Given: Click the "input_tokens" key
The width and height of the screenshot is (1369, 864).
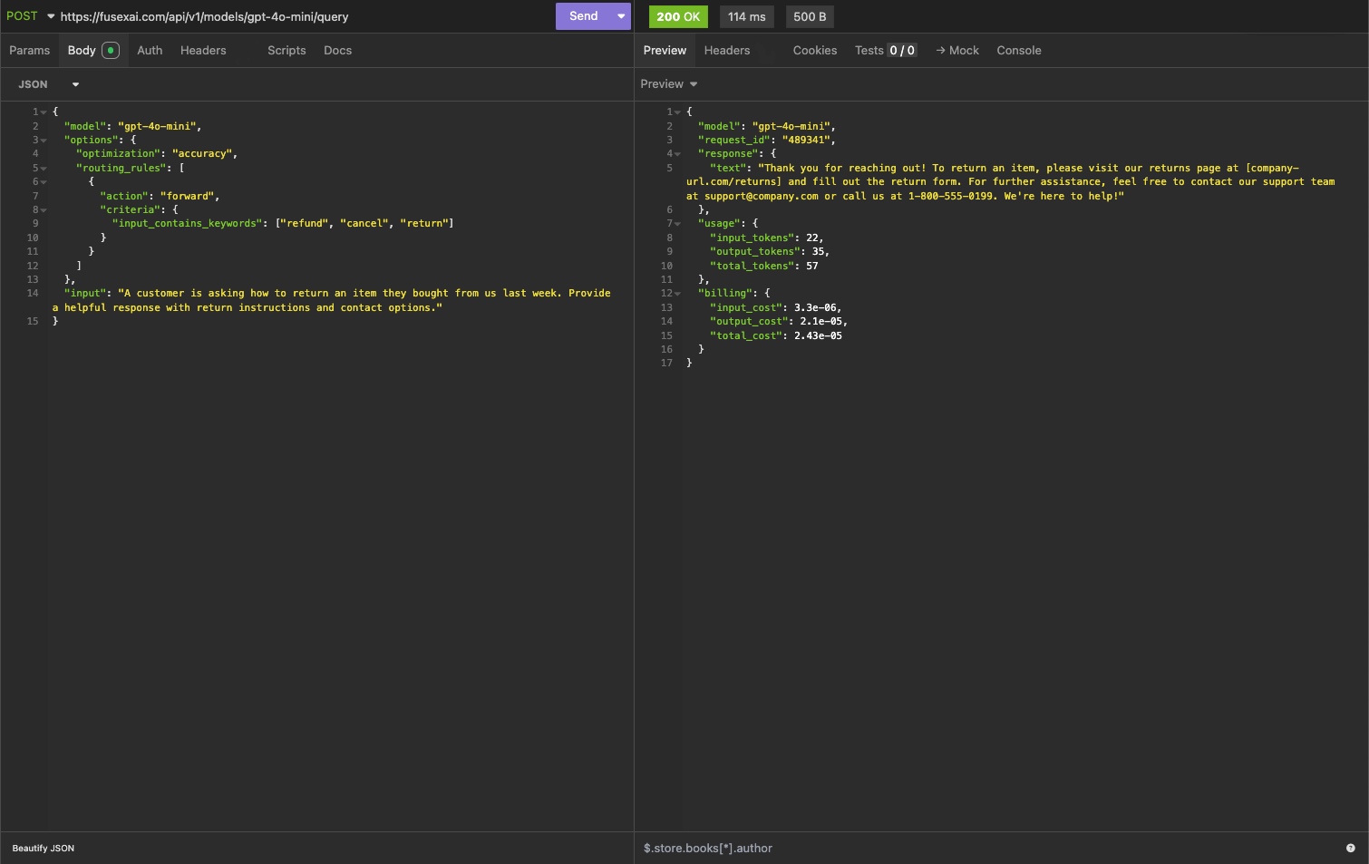Looking at the screenshot, I should click(x=752, y=238).
